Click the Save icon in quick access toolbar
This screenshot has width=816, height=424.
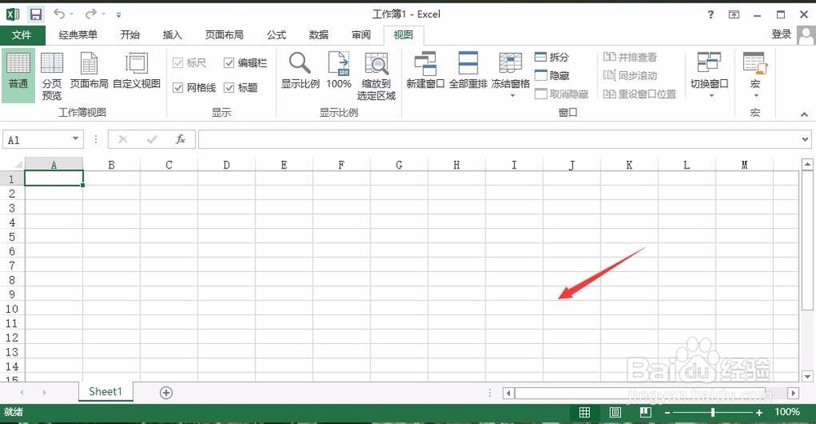click(35, 14)
